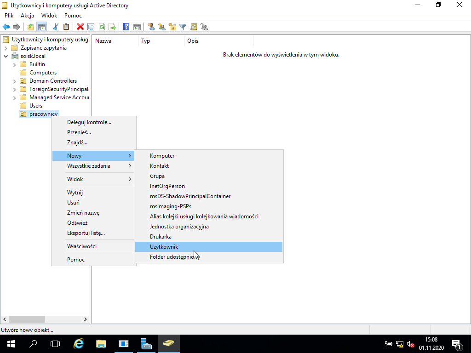Screen dimensions: 471x353
Task: Choose Komputer from Nowy submenu
Action: tap(209, 156)
